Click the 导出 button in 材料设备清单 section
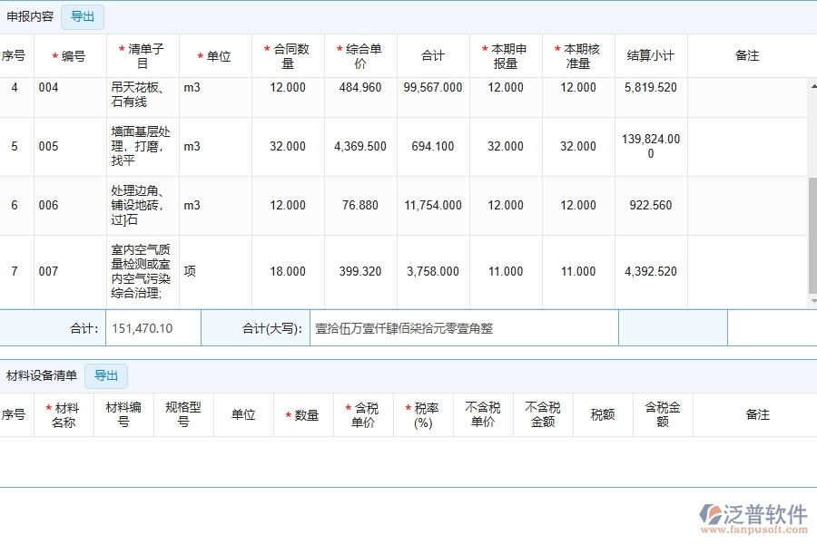817x544 pixels. 106,376
